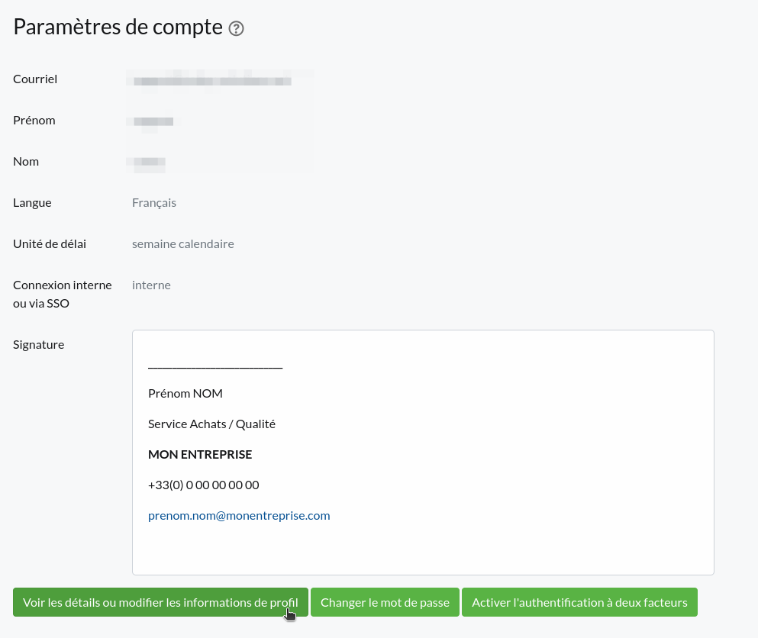Click the blurred email address value
Image resolution: width=758 pixels, height=638 pixels.
coord(212,80)
